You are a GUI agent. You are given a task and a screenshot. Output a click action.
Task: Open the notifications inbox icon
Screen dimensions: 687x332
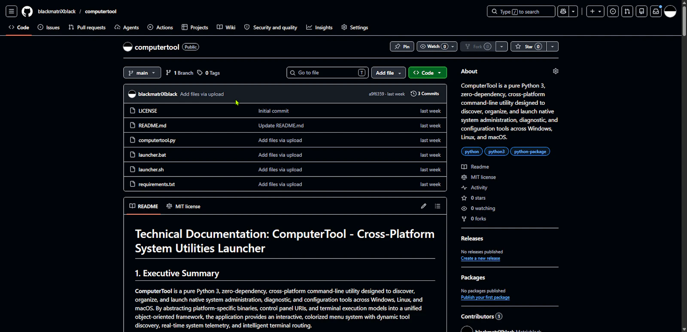click(656, 12)
